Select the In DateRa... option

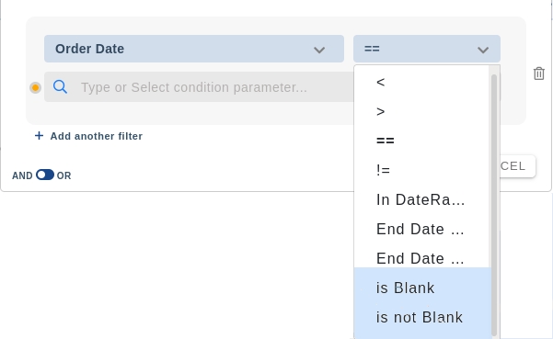coord(422,199)
